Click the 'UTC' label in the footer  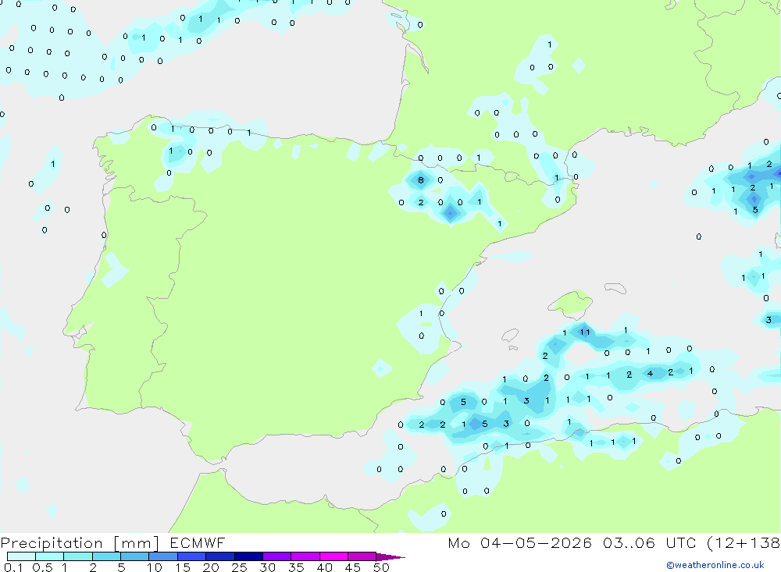[681, 542]
